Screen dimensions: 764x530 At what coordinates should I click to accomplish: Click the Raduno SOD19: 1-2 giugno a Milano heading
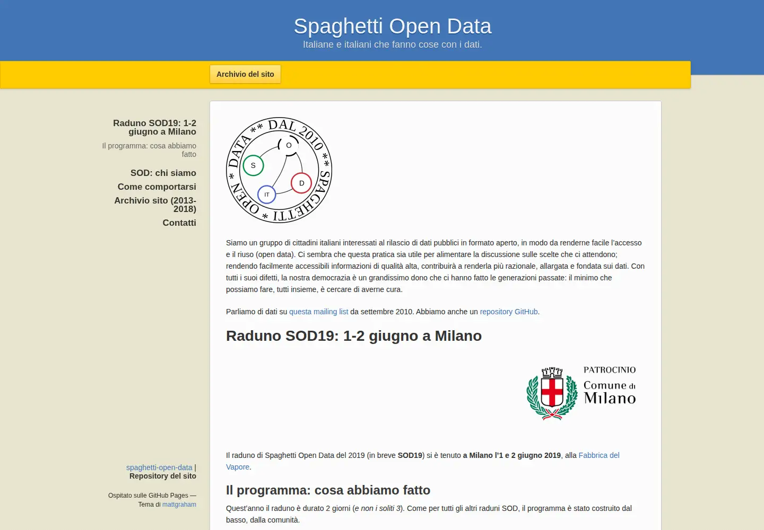pyautogui.click(x=354, y=336)
